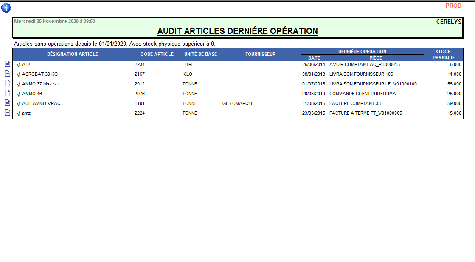Screen dimensions: 475x262
Task: Open the document icon for article amz
Action: coord(7,113)
